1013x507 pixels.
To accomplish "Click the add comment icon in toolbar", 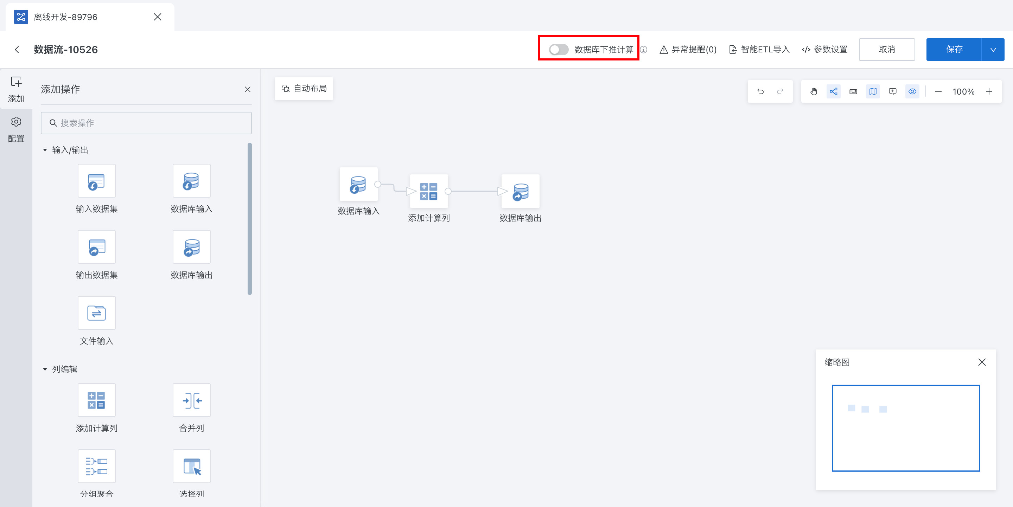I will click(x=892, y=91).
